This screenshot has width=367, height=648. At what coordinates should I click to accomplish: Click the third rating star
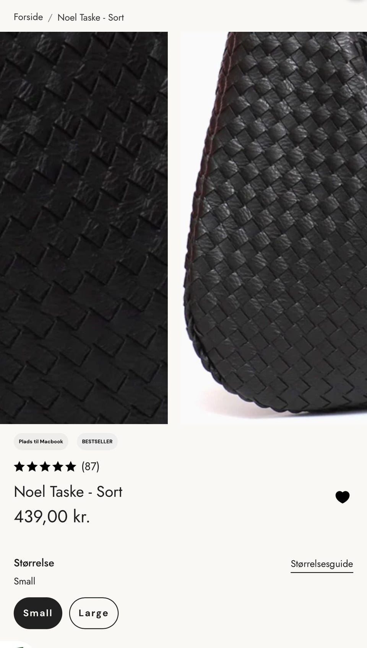click(45, 466)
